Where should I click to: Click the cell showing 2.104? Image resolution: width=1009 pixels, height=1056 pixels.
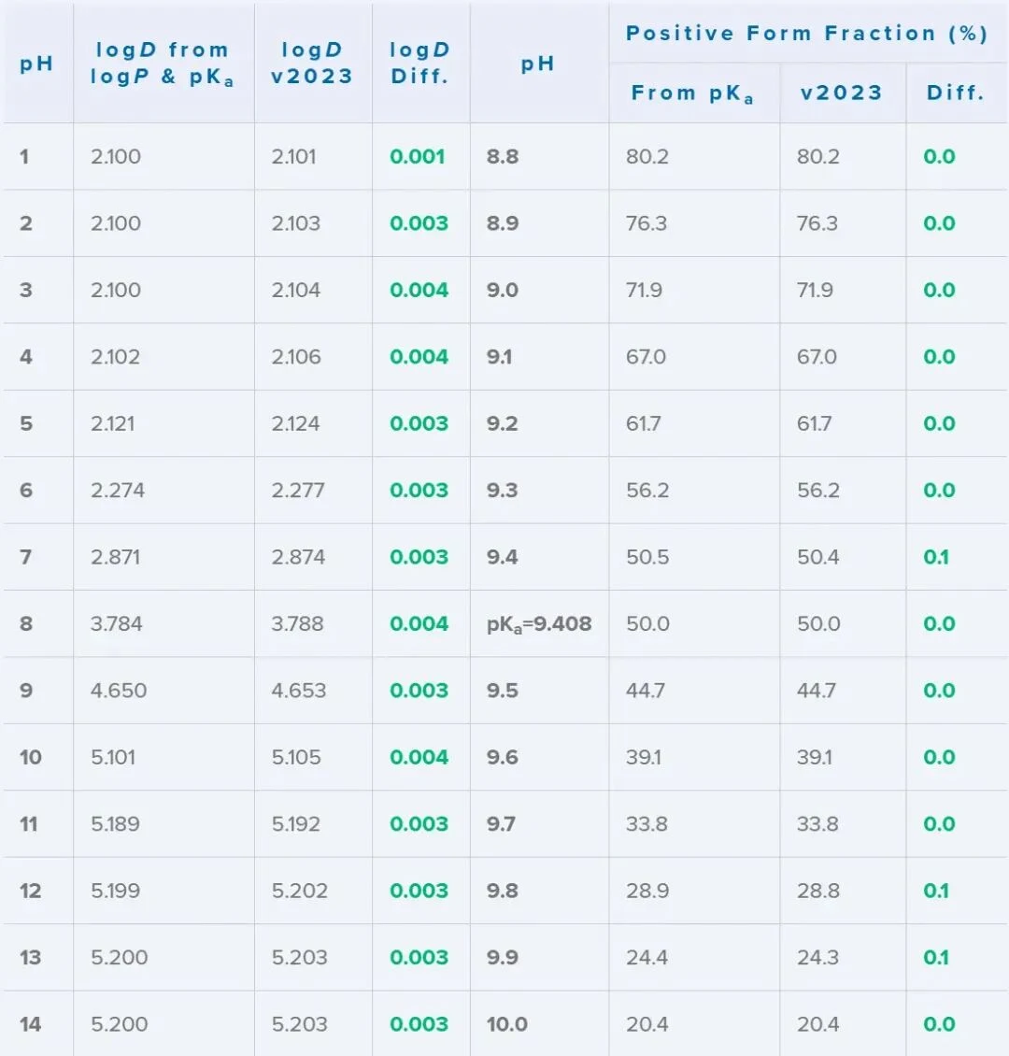coord(296,291)
